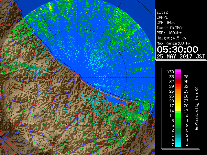Viewport: 207px width, 155px height.
Task: Click the 'Task: OYAMA' line
Action: (x=169, y=28)
